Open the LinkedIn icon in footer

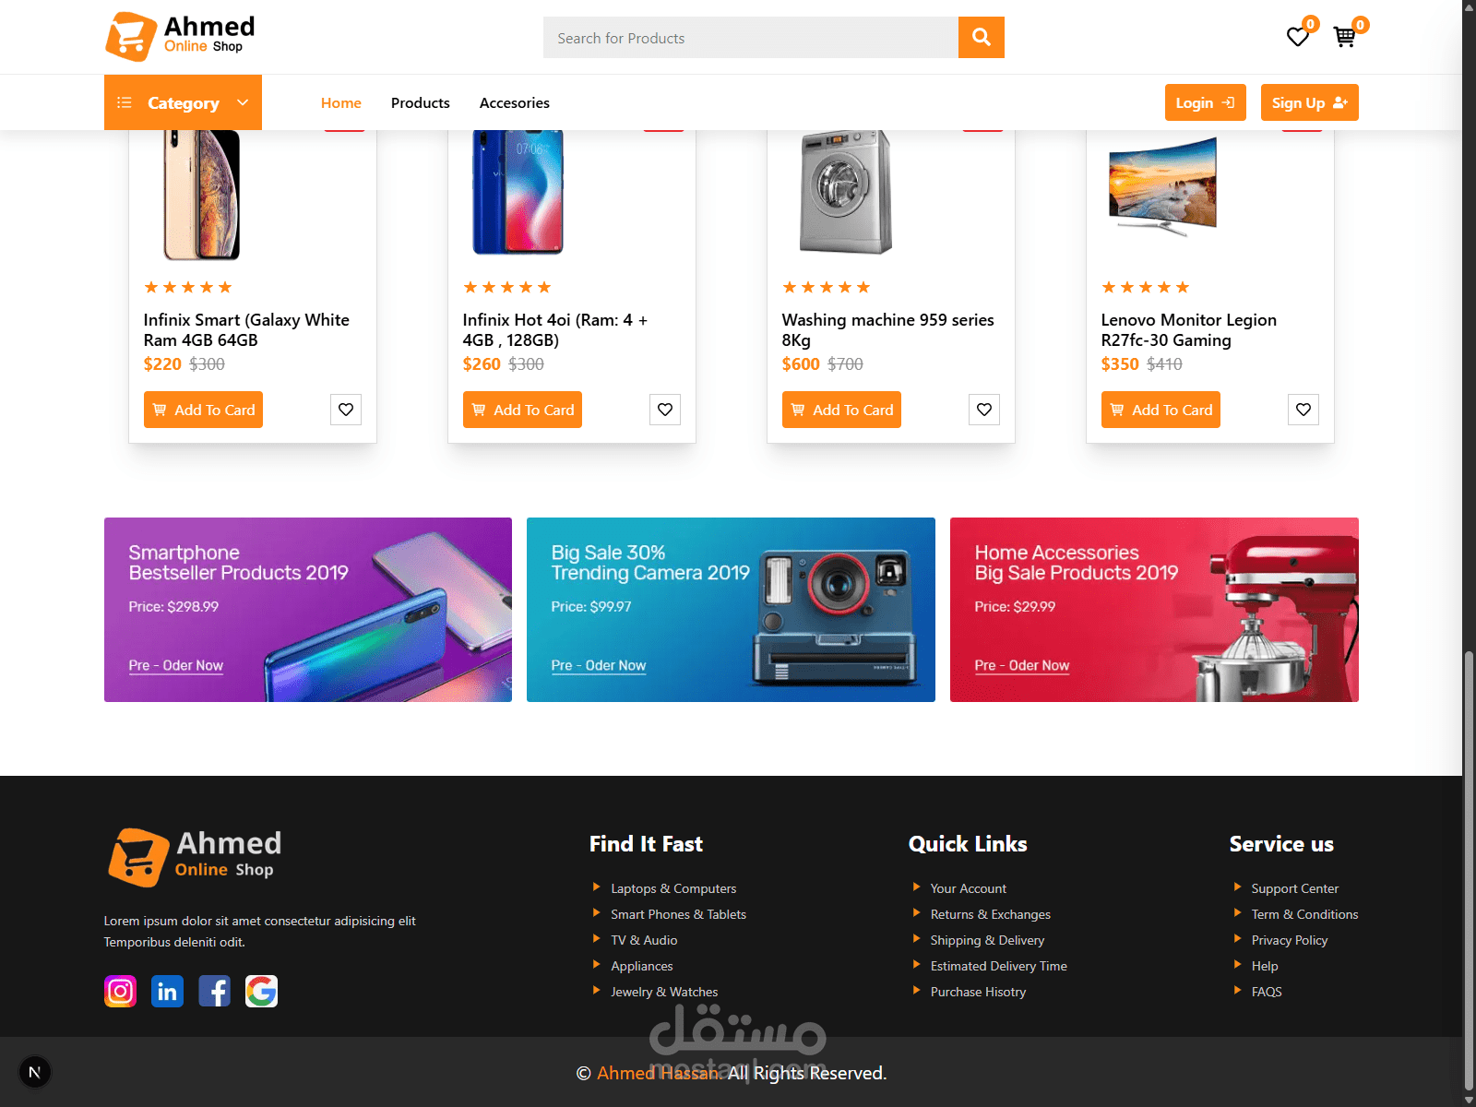167,992
